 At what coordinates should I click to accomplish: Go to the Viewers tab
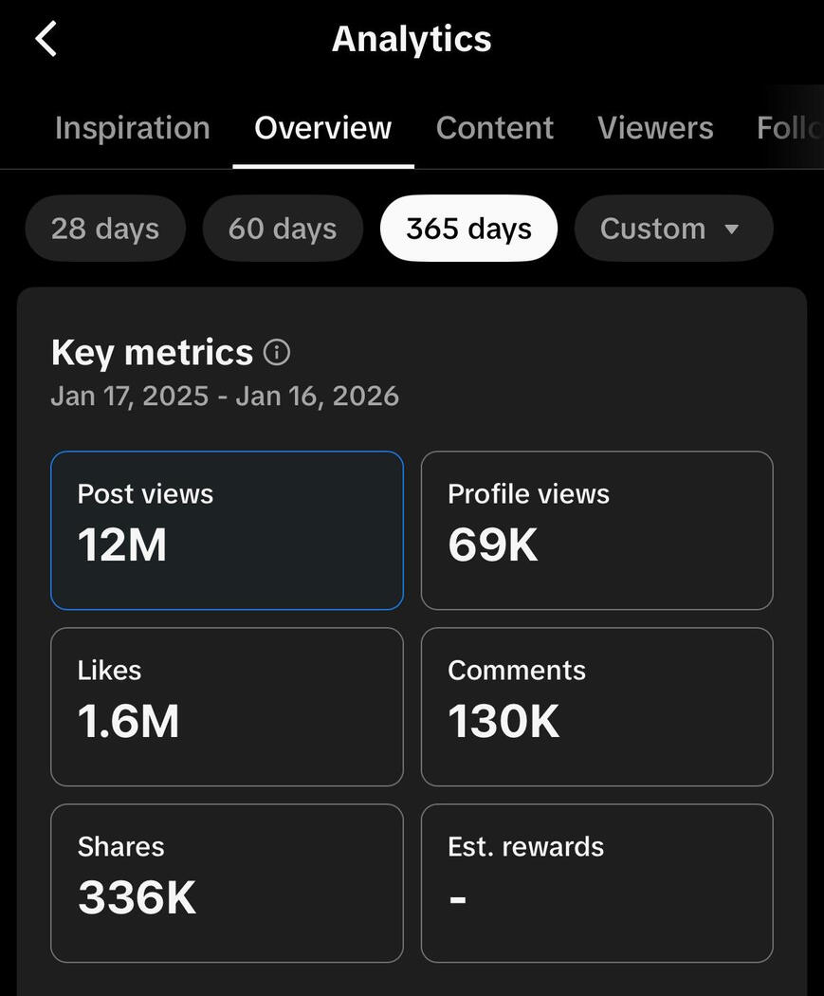click(655, 128)
